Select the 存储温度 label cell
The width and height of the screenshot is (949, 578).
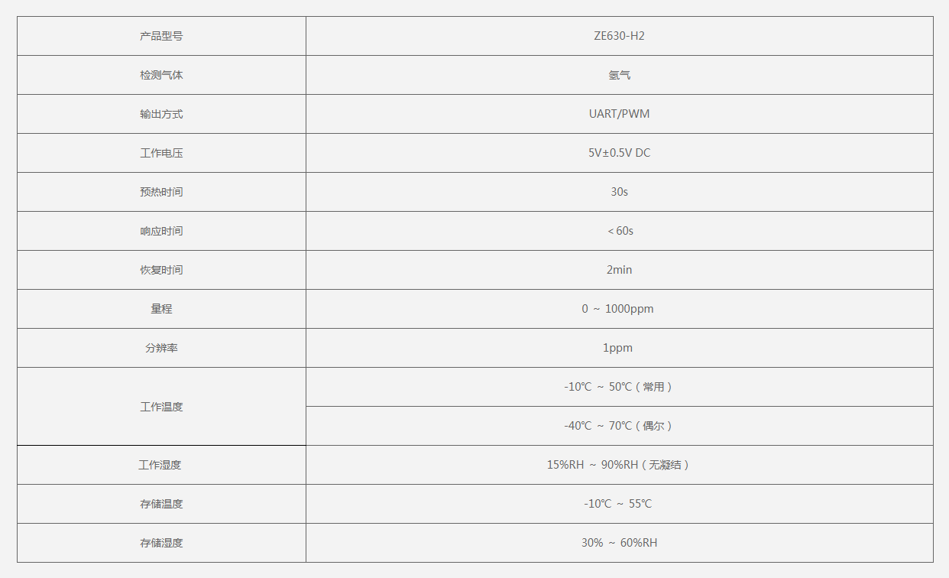coord(161,504)
